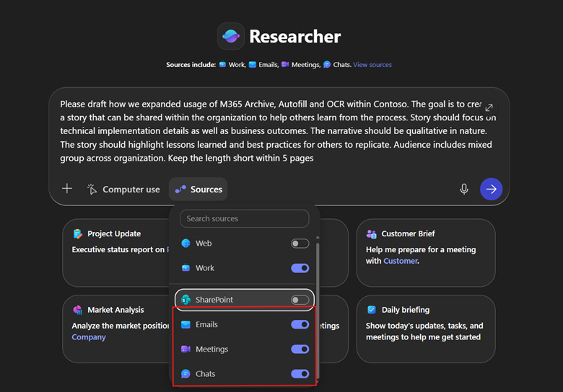
Task: Turn on the Web source toggle
Action: pos(300,244)
